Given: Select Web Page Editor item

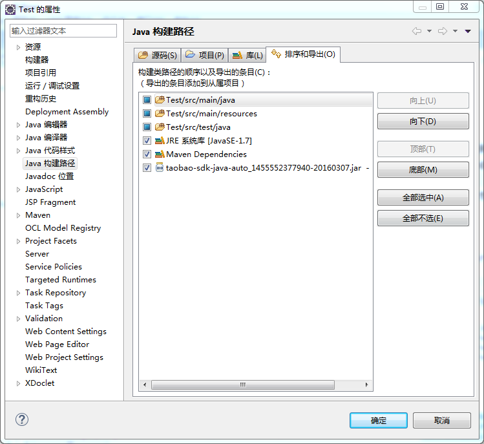Looking at the screenshot, I should (x=57, y=344).
